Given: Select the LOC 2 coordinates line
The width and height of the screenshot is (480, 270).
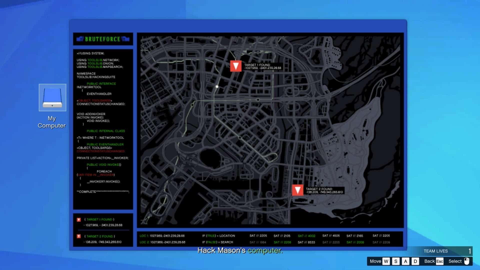Looking at the screenshot, I should point(162,242).
